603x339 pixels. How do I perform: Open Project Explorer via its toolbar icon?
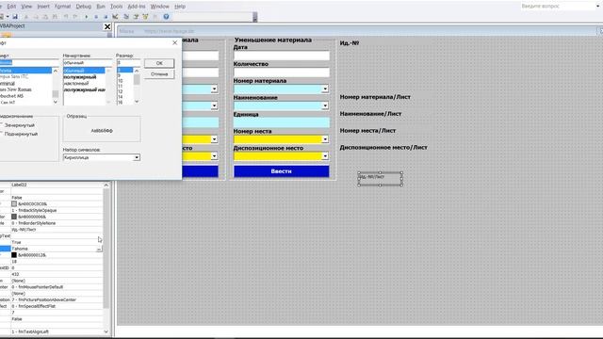point(126,17)
